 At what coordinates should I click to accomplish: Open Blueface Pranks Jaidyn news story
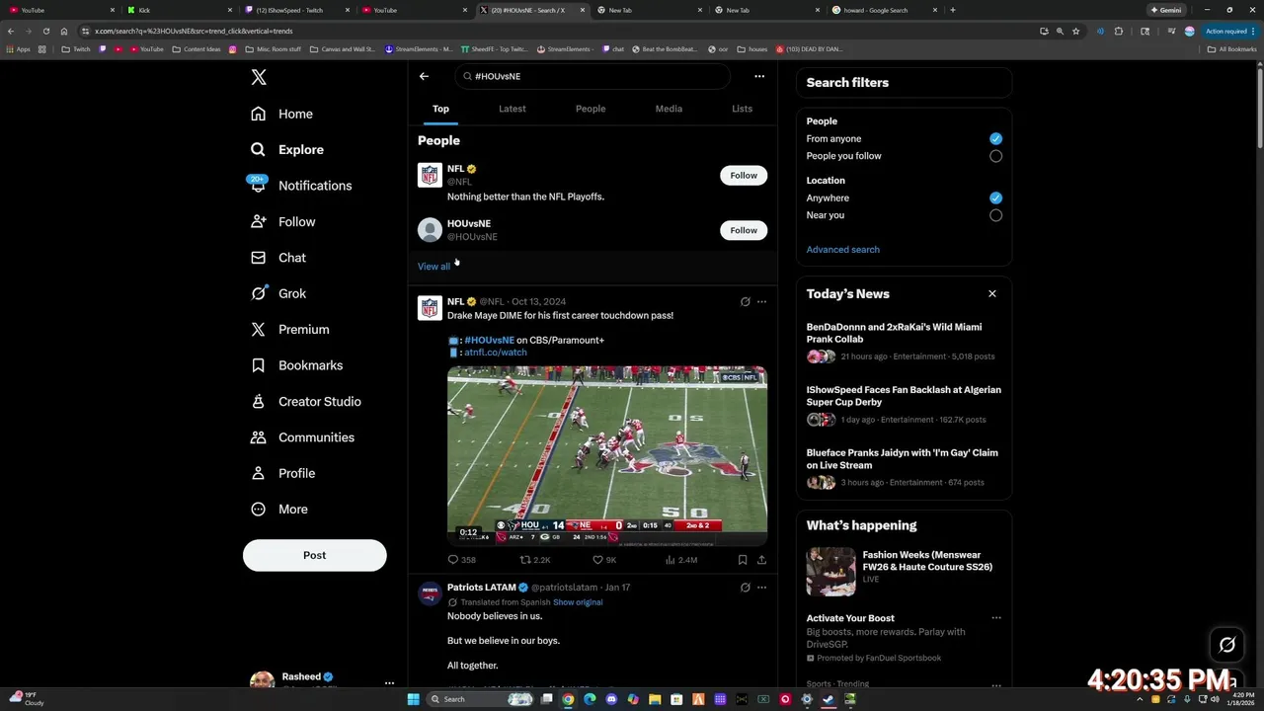pyautogui.click(x=904, y=469)
